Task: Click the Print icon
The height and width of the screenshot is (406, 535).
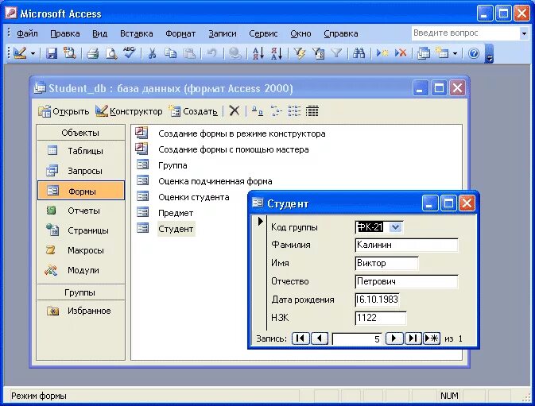Action: click(x=92, y=53)
